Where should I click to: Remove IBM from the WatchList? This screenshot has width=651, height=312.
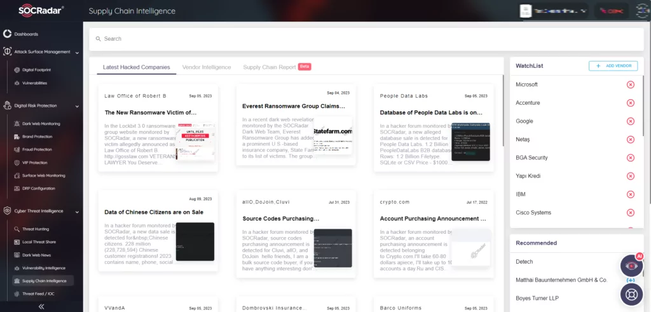point(630,194)
